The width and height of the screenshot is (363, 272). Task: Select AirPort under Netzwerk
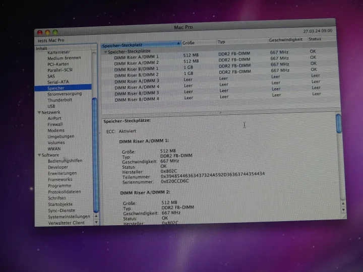point(54,118)
